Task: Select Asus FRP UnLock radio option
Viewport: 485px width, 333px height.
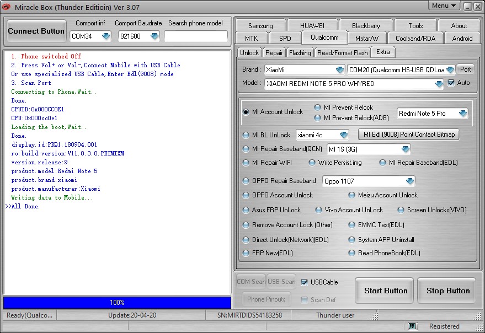Action: coord(246,210)
